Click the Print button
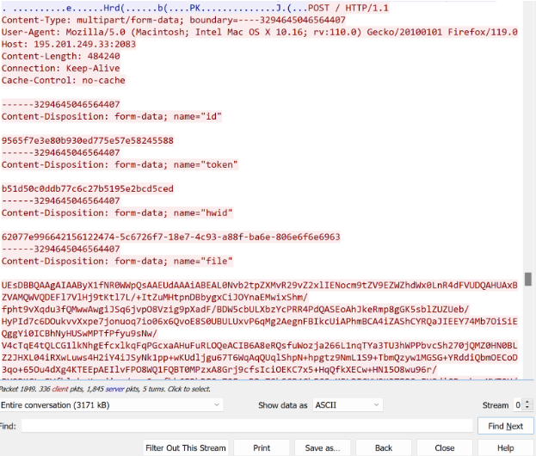 [262, 447]
